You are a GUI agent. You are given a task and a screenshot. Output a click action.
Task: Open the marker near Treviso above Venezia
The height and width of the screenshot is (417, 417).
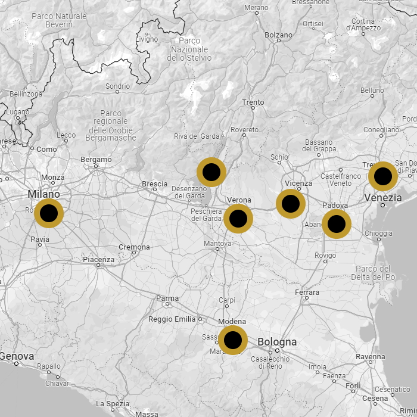(x=383, y=176)
